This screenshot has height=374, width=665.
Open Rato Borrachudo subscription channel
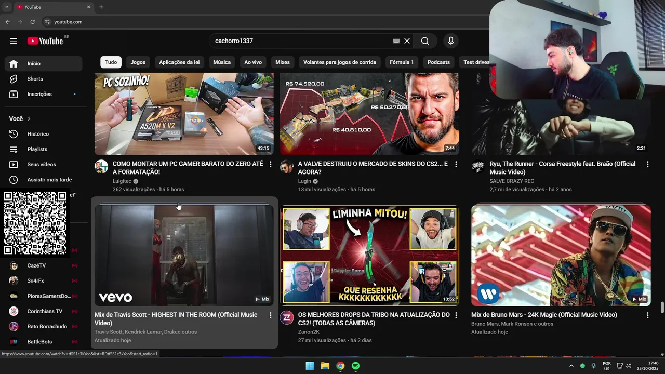[x=44, y=326]
